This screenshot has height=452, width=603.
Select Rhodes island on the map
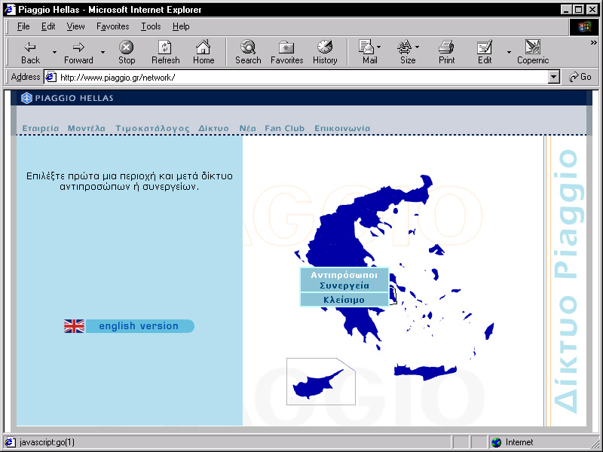coord(488,331)
